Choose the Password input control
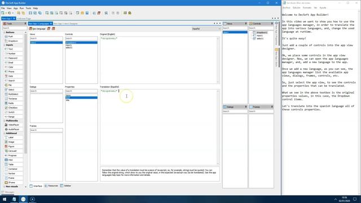 [14, 58]
